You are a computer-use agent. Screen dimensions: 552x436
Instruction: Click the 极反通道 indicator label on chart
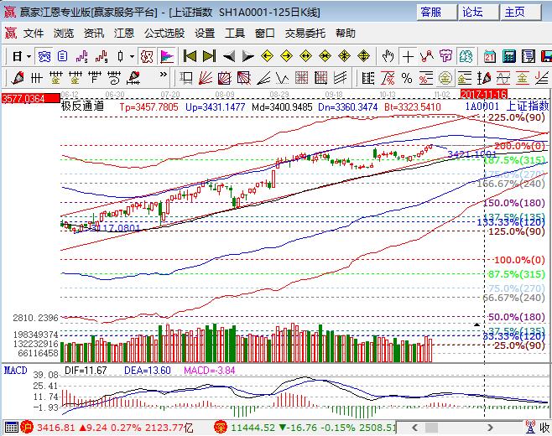point(82,106)
